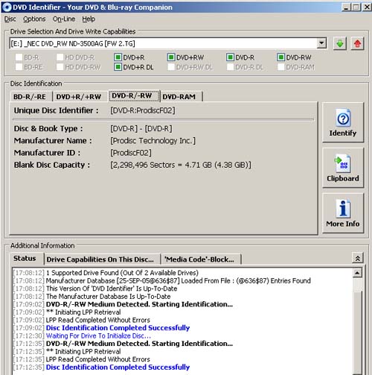Viewport: 372px width, 375px height.
Task: Open the More Info button
Action: tap(343, 213)
